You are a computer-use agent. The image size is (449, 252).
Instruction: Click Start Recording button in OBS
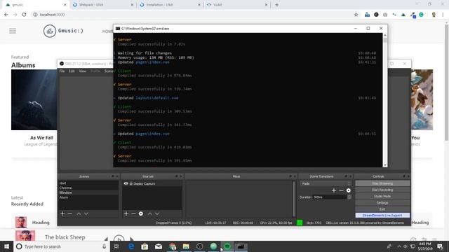[x=382, y=190]
